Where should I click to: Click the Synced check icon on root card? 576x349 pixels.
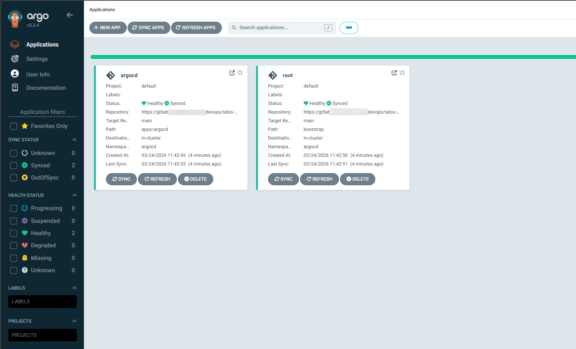pos(329,103)
